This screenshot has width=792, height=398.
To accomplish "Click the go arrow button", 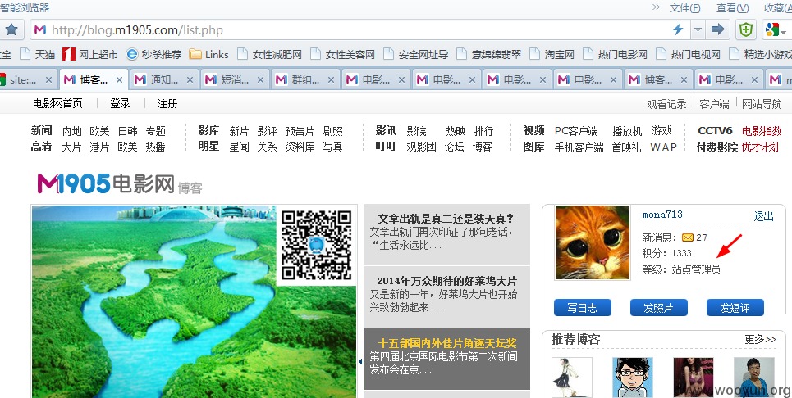I will 718,29.
